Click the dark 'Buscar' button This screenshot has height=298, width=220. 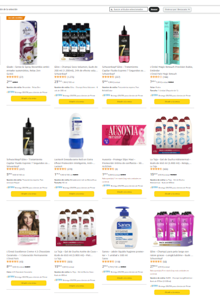(x=154, y=9)
